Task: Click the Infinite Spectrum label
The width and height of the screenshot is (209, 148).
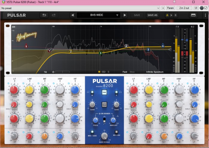Action: 155,72
